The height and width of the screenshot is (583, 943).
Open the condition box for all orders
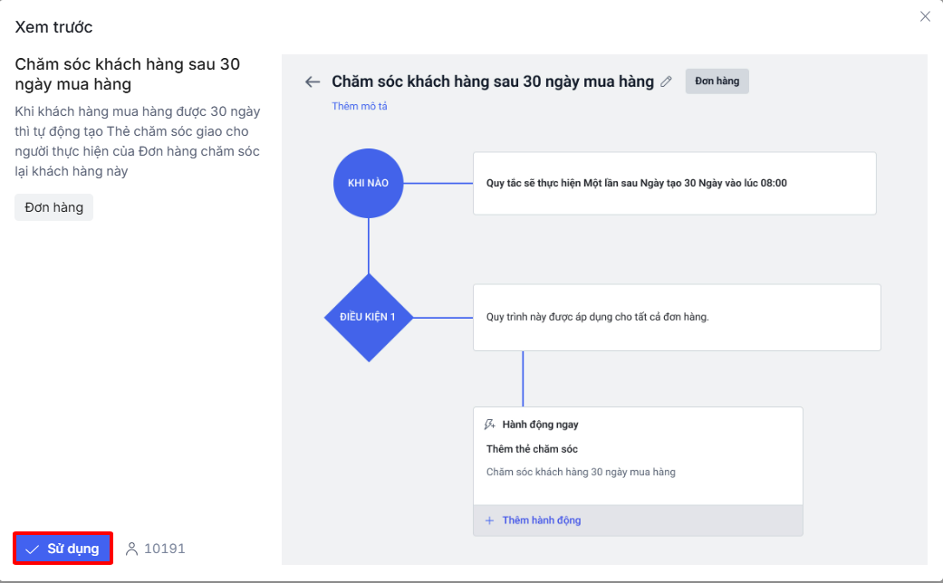click(x=676, y=318)
